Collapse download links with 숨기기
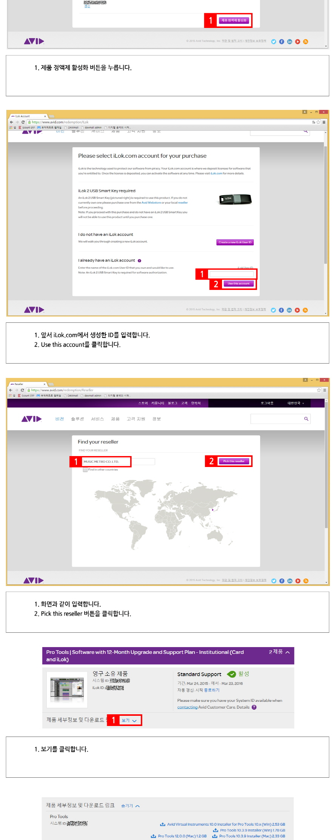Image resolution: width=336 pixels, height=840 pixels. pyautogui.click(x=130, y=806)
